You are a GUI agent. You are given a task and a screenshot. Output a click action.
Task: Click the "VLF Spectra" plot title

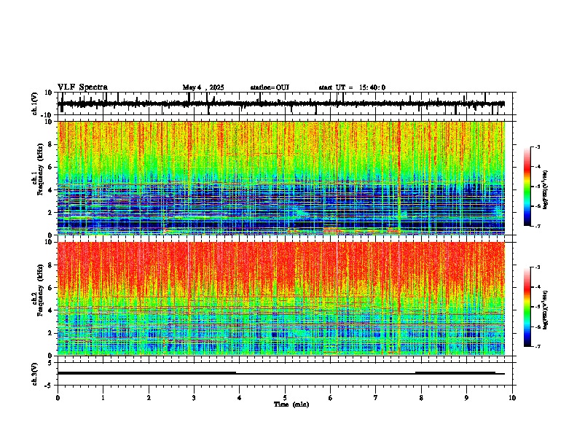point(82,87)
